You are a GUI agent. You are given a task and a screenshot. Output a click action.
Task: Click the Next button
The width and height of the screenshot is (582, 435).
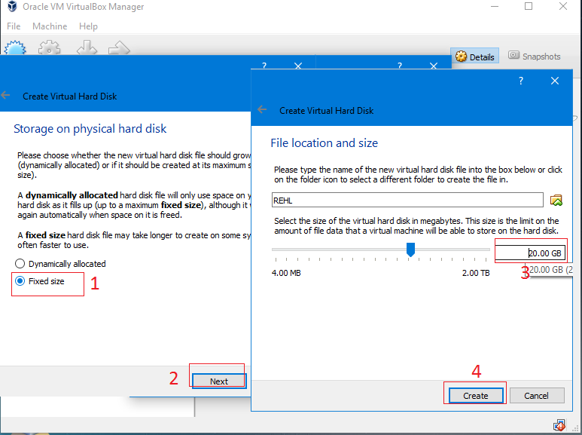coord(219,381)
